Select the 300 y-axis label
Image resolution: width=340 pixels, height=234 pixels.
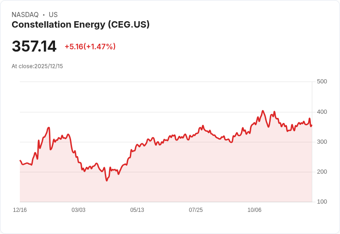pyautogui.click(x=322, y=142)
